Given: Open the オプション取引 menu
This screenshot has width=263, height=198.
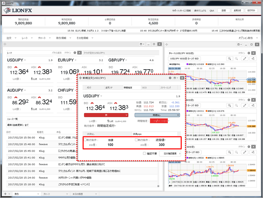Looking at the screenshot, I should click(248, 38).
